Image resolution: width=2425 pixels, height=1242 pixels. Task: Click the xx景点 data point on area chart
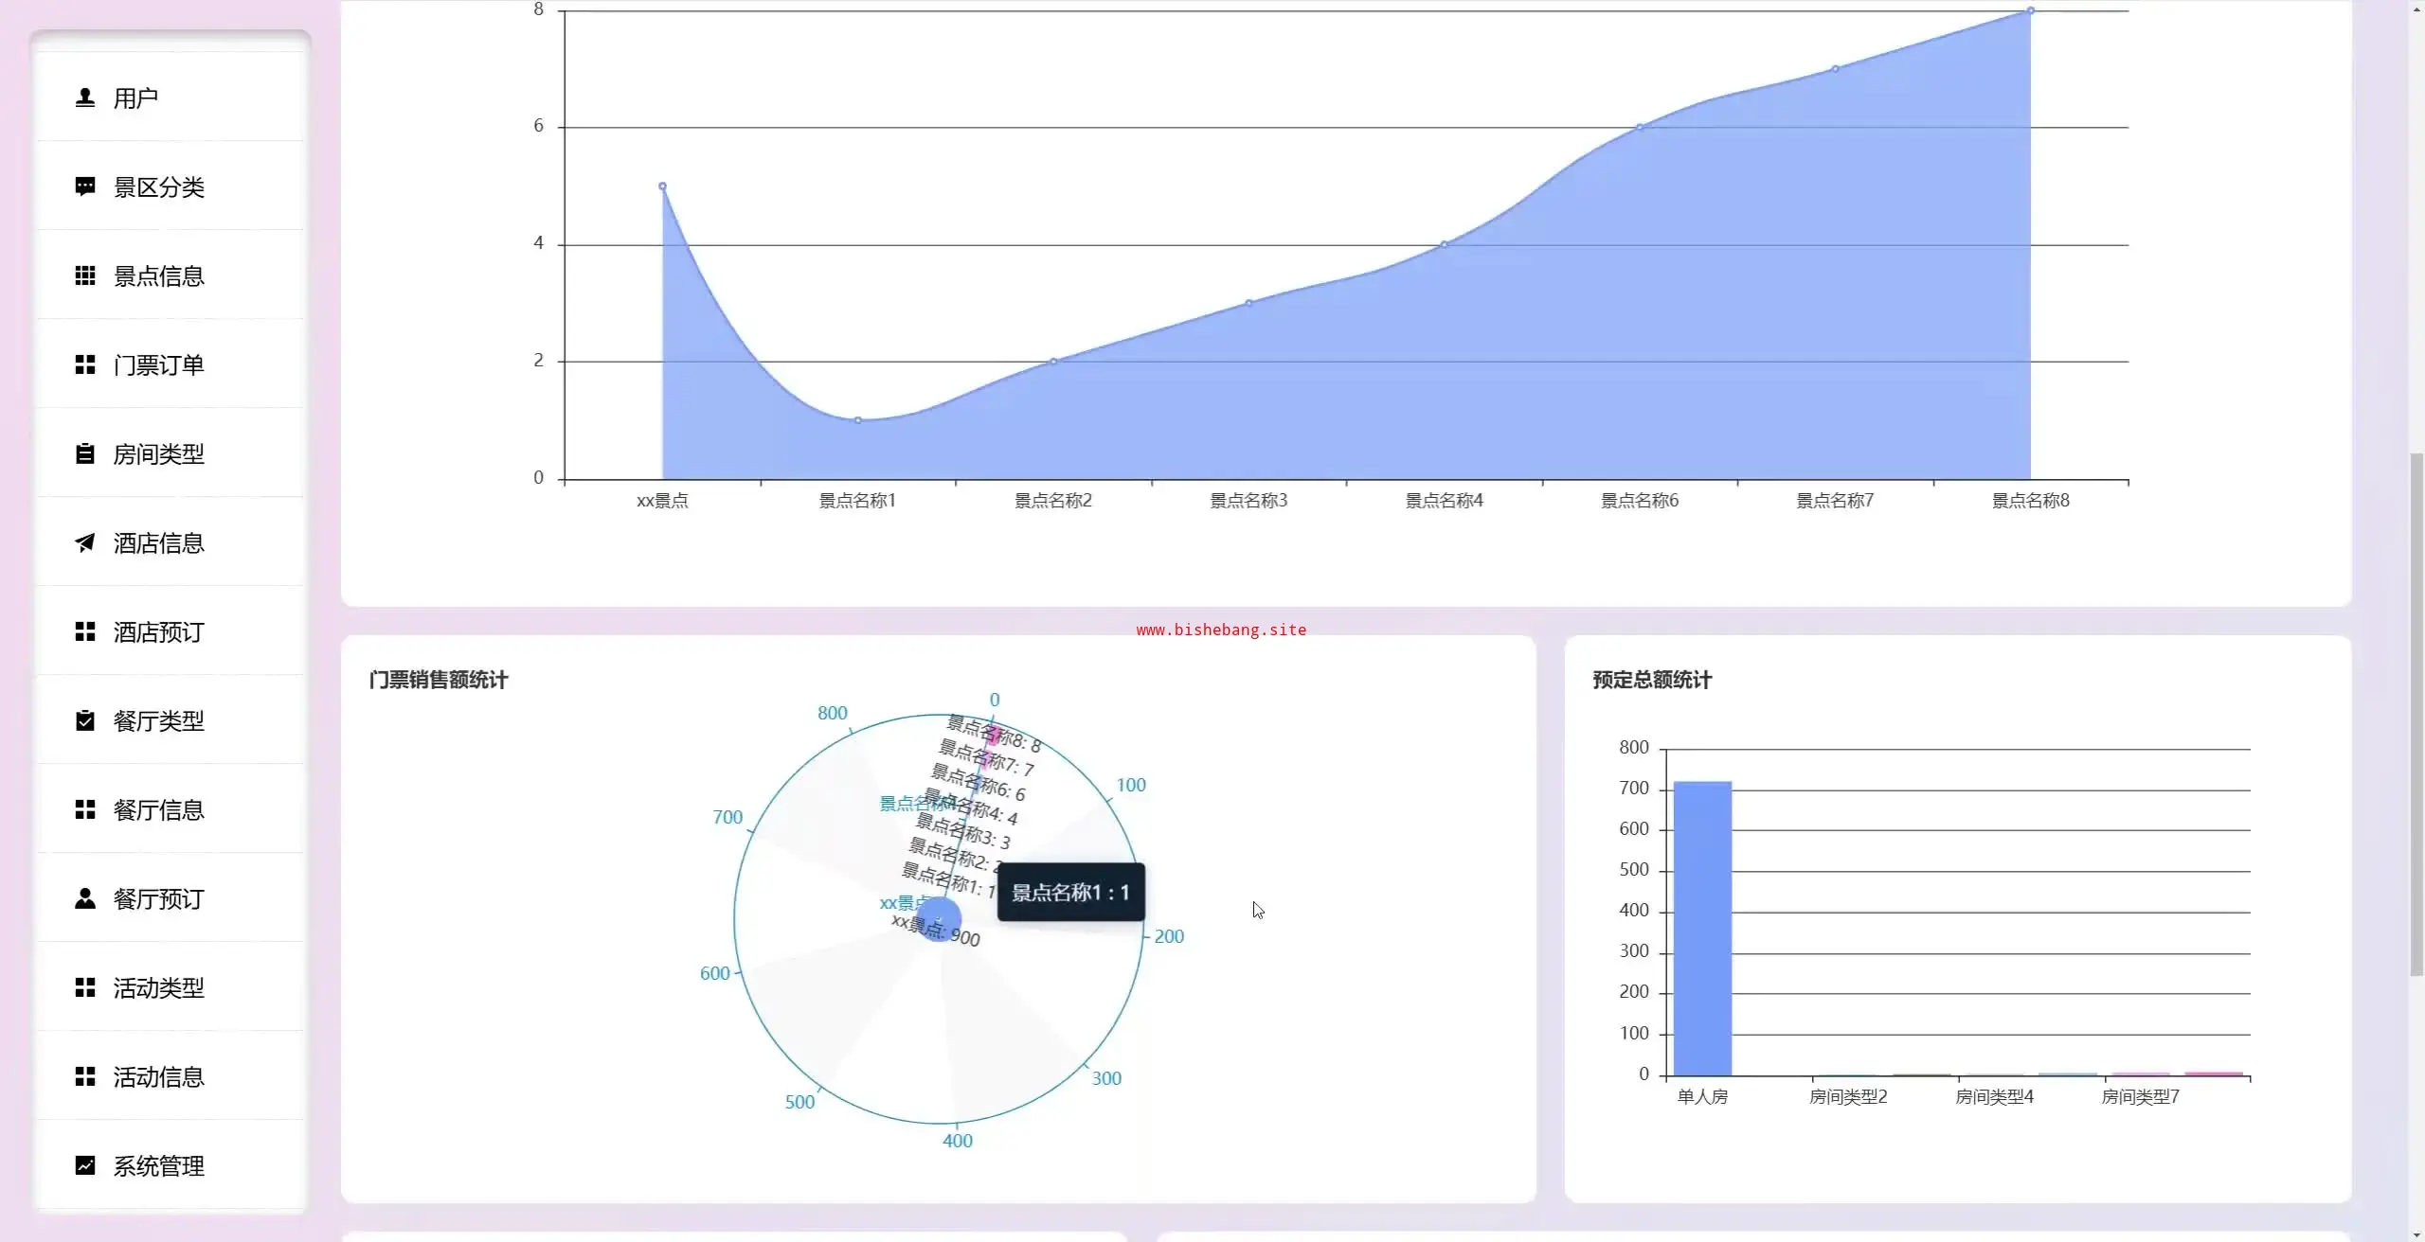tap(662, 186)
